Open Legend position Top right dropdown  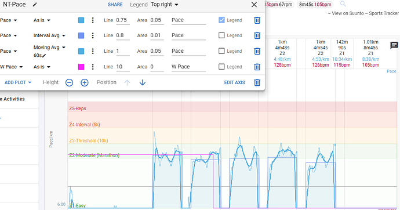point(165,5)
